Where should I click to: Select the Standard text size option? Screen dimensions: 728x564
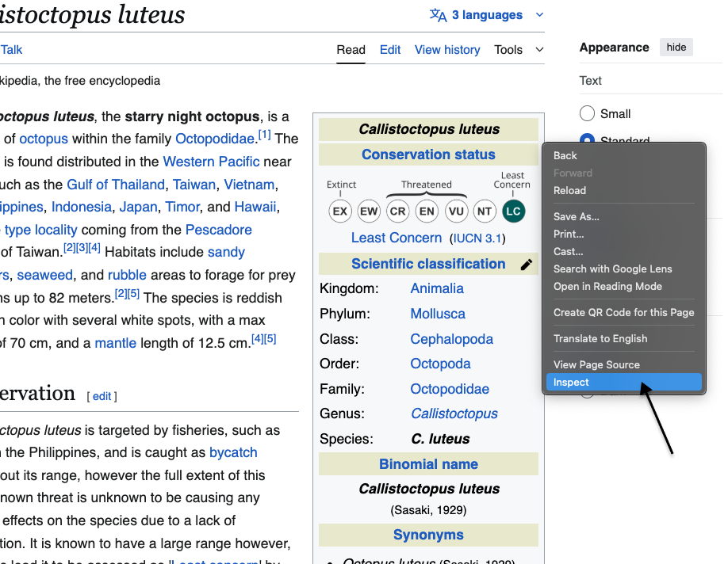point(588,139)
